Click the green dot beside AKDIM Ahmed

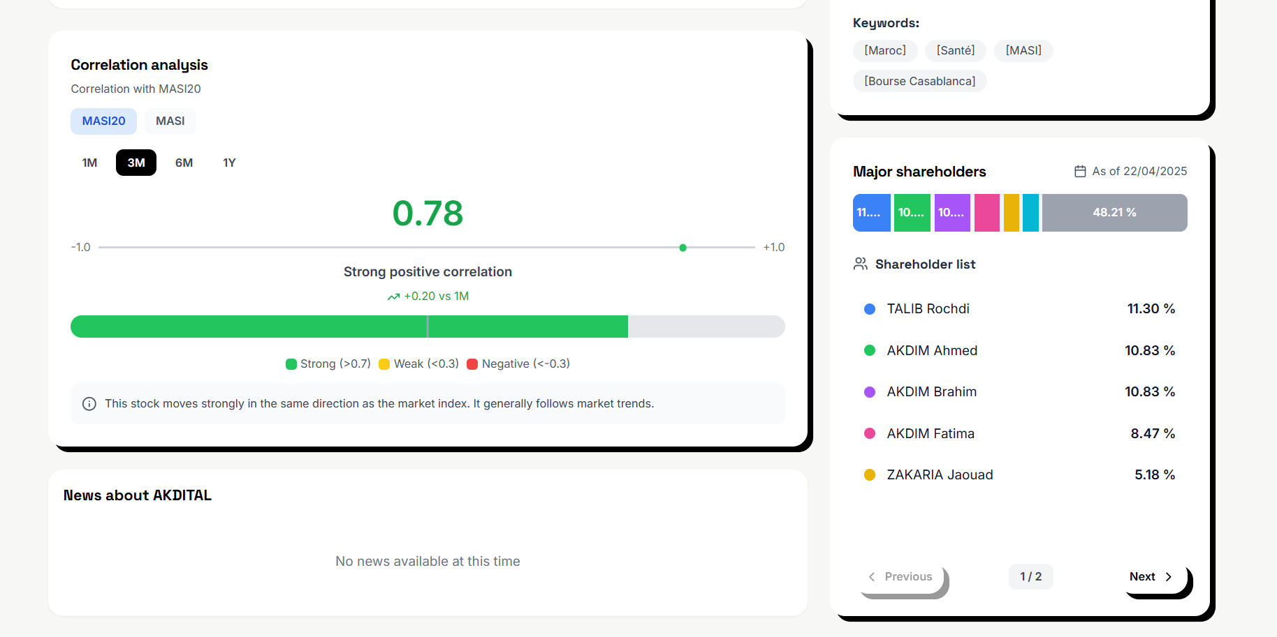click(x=870, y=350)
